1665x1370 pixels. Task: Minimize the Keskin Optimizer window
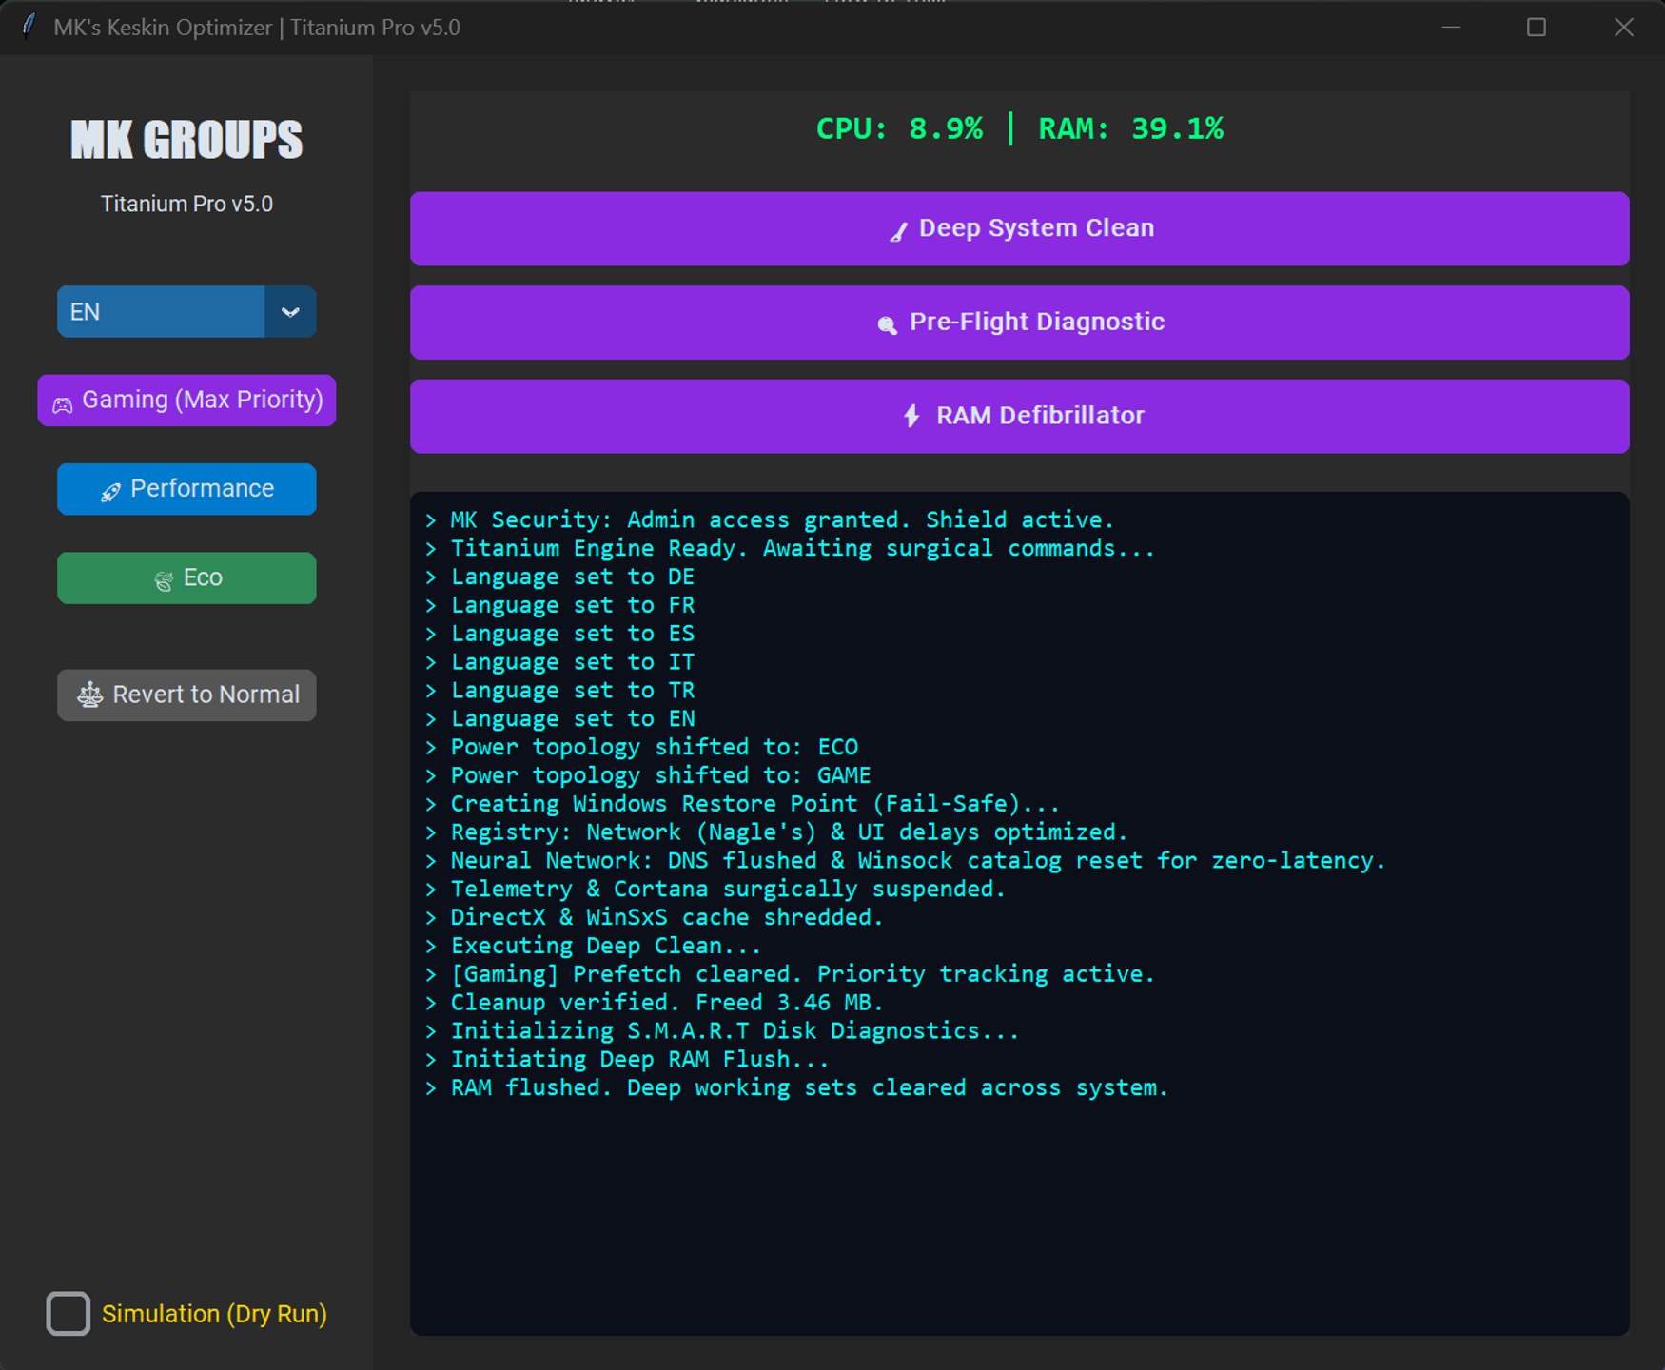point(1451,27)
